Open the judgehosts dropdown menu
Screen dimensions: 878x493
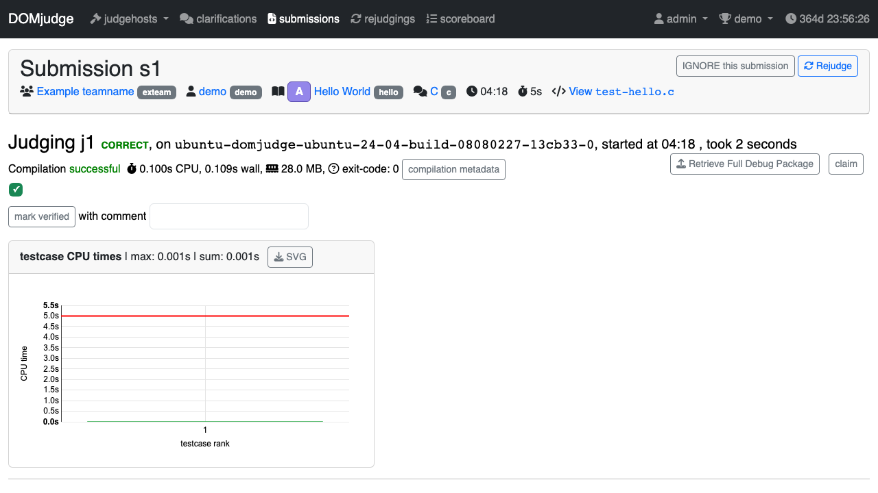[129, 18]
